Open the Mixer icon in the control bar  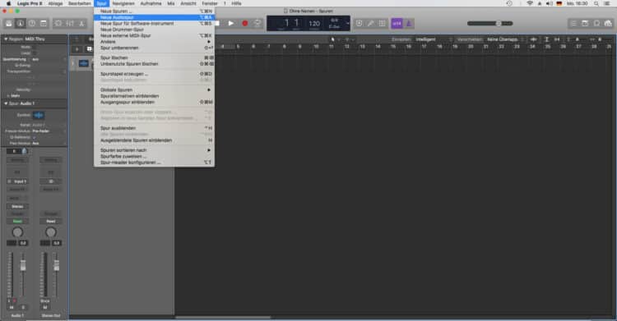point(70,24)
